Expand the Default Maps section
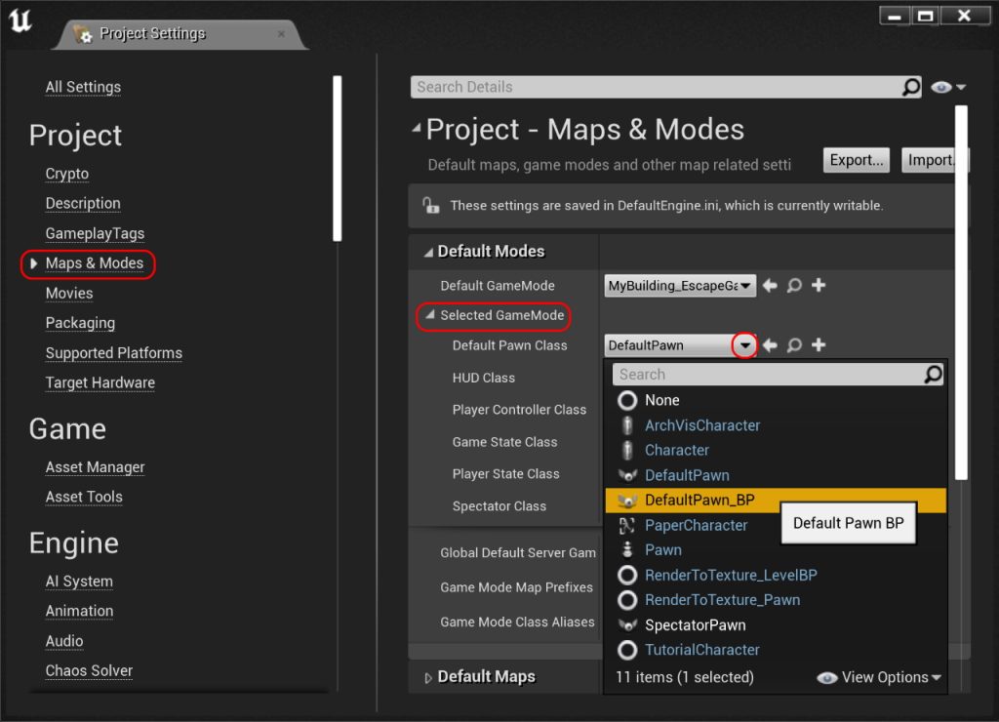 tap(428, 677)
